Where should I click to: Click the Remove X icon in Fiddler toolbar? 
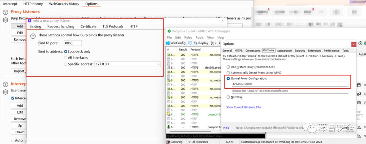pyautogui.click(x=212, y=43)
